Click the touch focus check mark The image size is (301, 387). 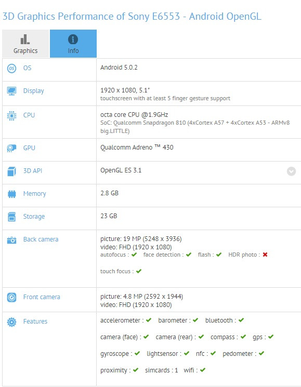139,271
